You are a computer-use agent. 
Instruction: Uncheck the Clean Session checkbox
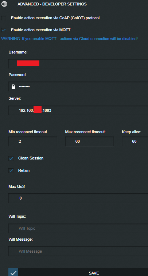pos(11,158)
